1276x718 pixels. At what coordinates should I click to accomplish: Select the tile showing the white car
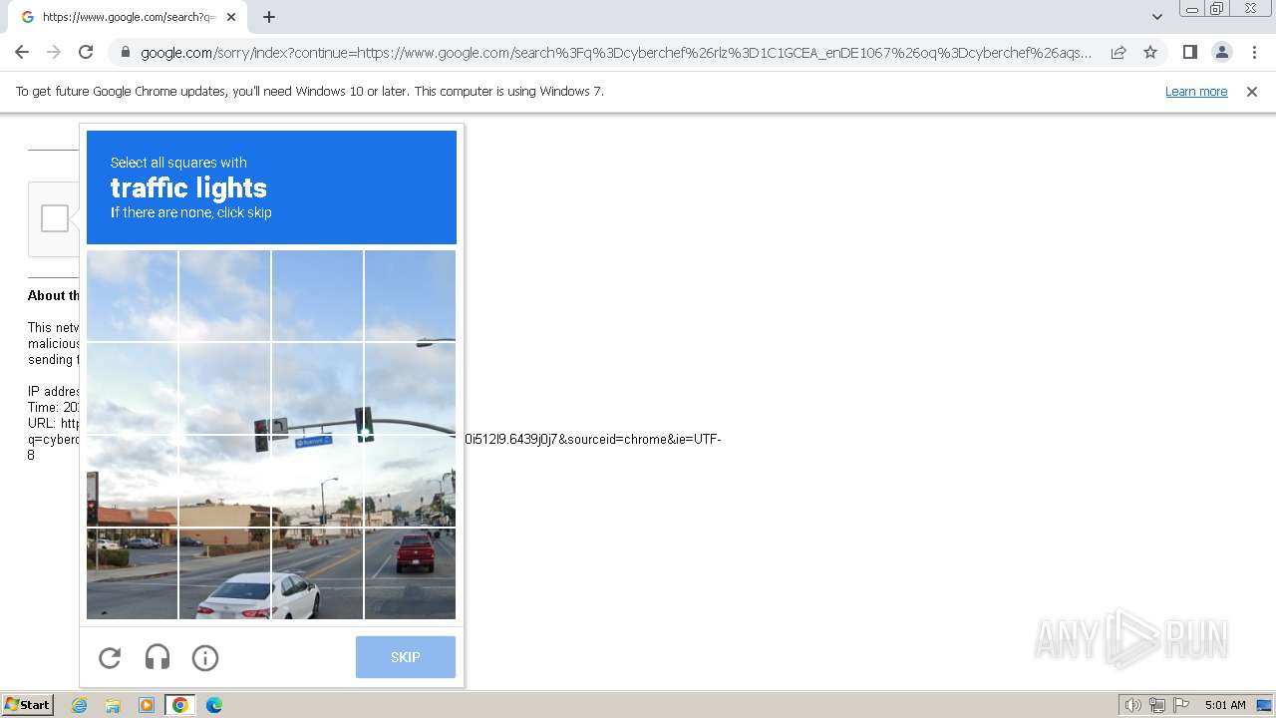[224, 573]
